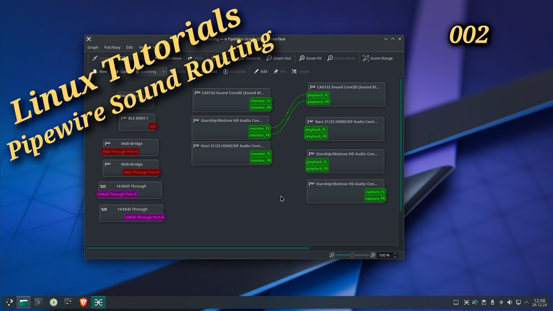Open the Patchbay menu
Viewport: 553px width, 311px height.
pyautogui.click(x=112, y=48)
